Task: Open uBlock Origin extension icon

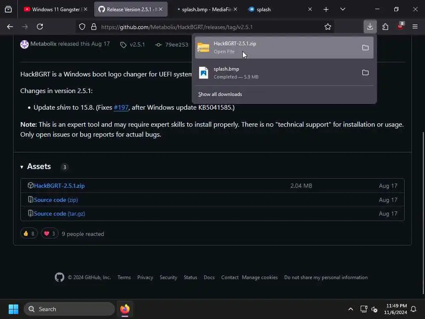Action: 401,27
